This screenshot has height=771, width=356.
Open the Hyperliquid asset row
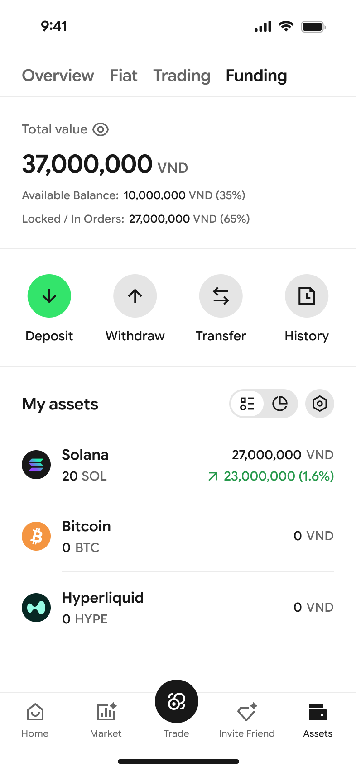coord(178,608)
